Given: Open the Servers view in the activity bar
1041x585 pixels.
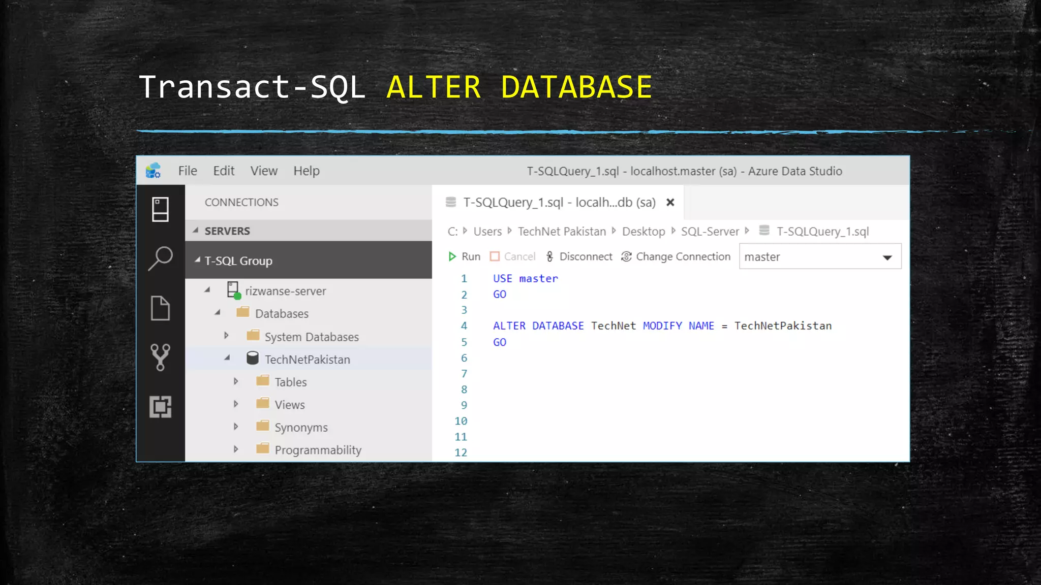Looking at the screenshot, I should tap(160, 209).
